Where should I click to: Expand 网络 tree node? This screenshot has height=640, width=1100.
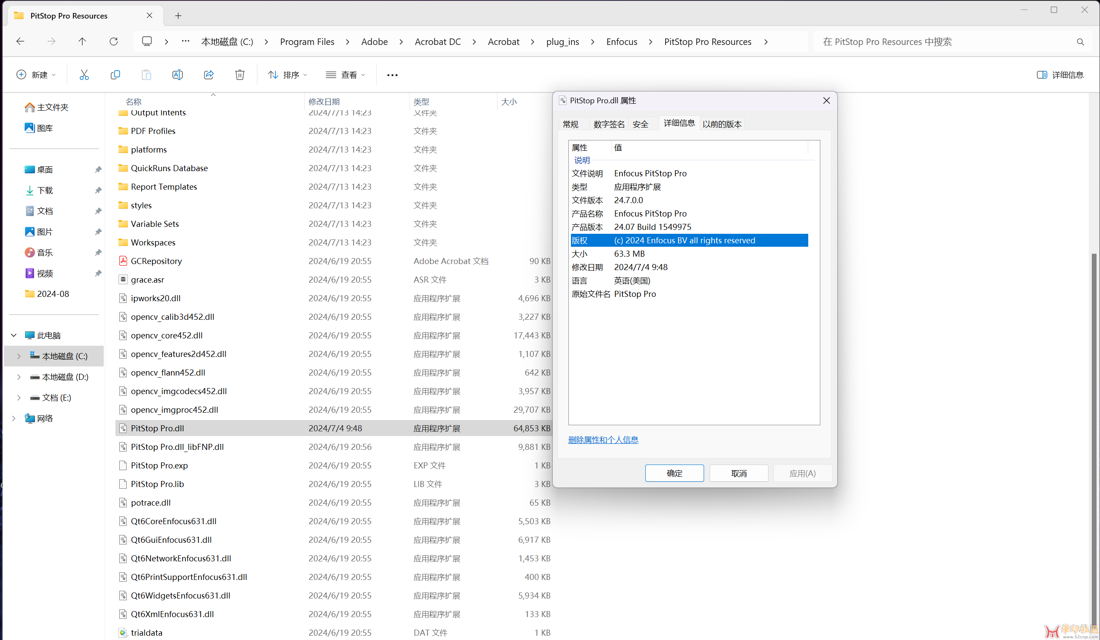13,418
